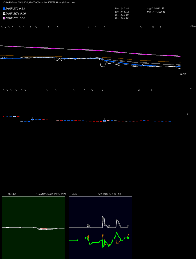Click the magenta DOW PT legend swatch
This screenshot has height=259, width=196.
[x=4, y=18]
